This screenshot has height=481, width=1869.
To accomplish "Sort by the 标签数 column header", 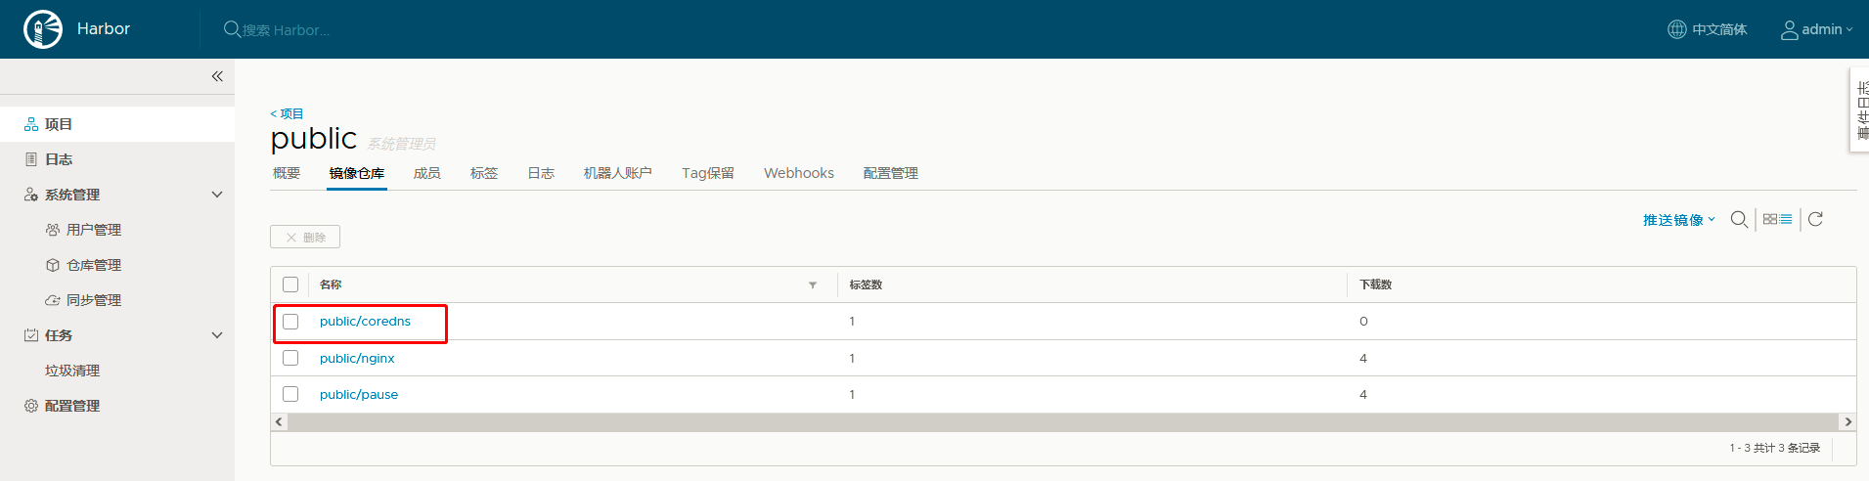I will coord(866,284).
